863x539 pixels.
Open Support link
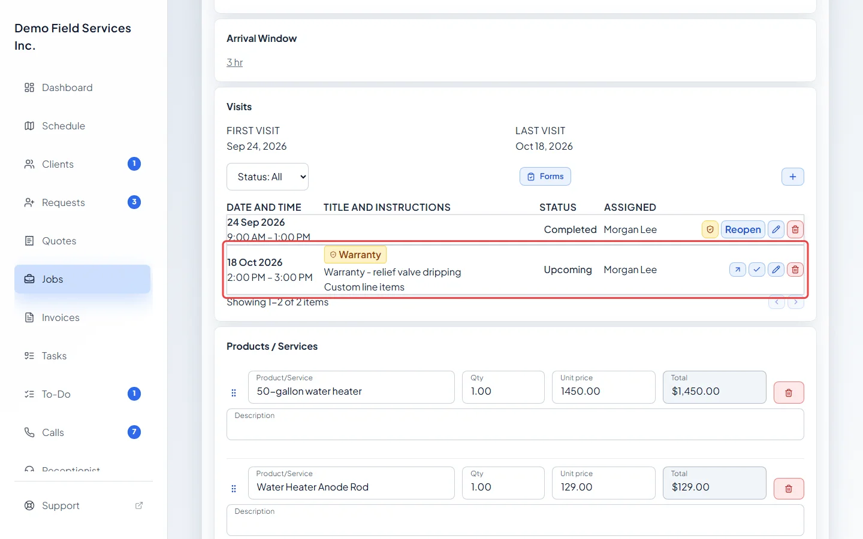(83, 505)
